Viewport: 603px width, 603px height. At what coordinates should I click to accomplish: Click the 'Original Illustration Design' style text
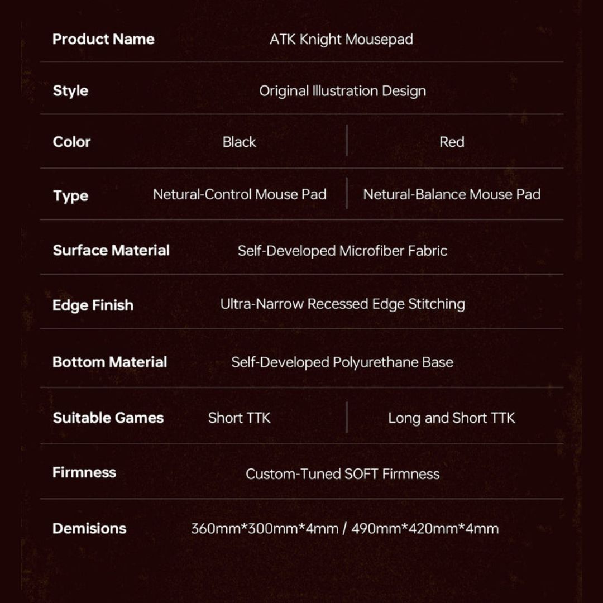pyautogui.click(x=342, y=91)
